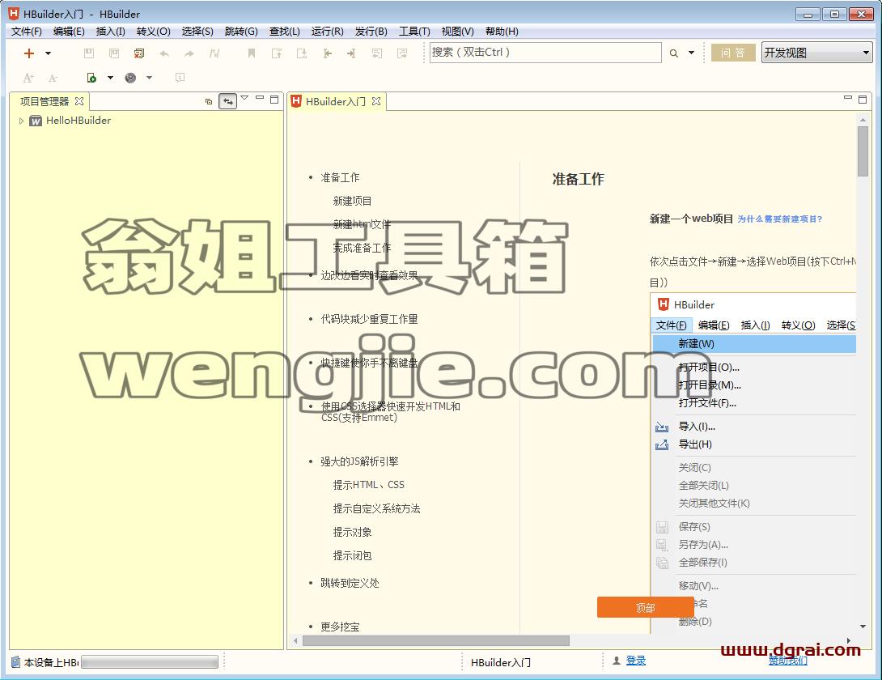This screenshot has height=680, width=882.
Task: Click the Save toolbar icon
Action: click(89, 53)
